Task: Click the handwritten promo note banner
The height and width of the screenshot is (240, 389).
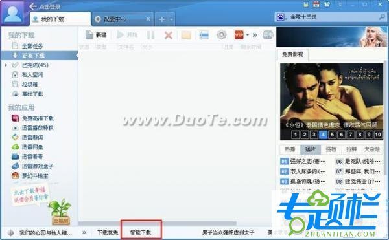Action: (30, 195)
